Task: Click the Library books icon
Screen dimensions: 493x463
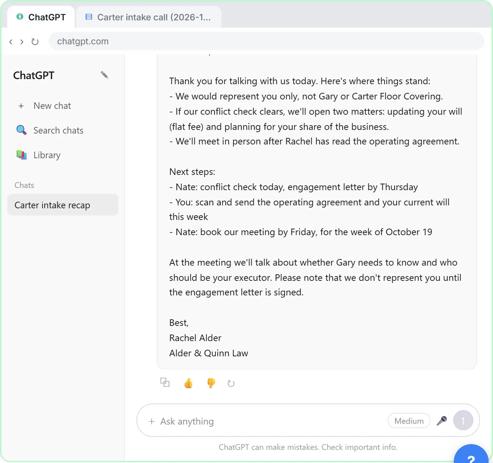Action: pyautogui.click(x=21, y=155)
